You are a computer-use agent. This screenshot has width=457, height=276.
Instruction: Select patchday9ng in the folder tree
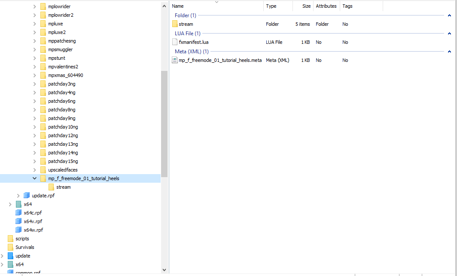pos(62,119)
